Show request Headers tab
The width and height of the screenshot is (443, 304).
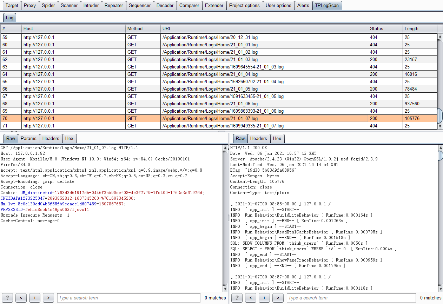click(x=51, y=138)
